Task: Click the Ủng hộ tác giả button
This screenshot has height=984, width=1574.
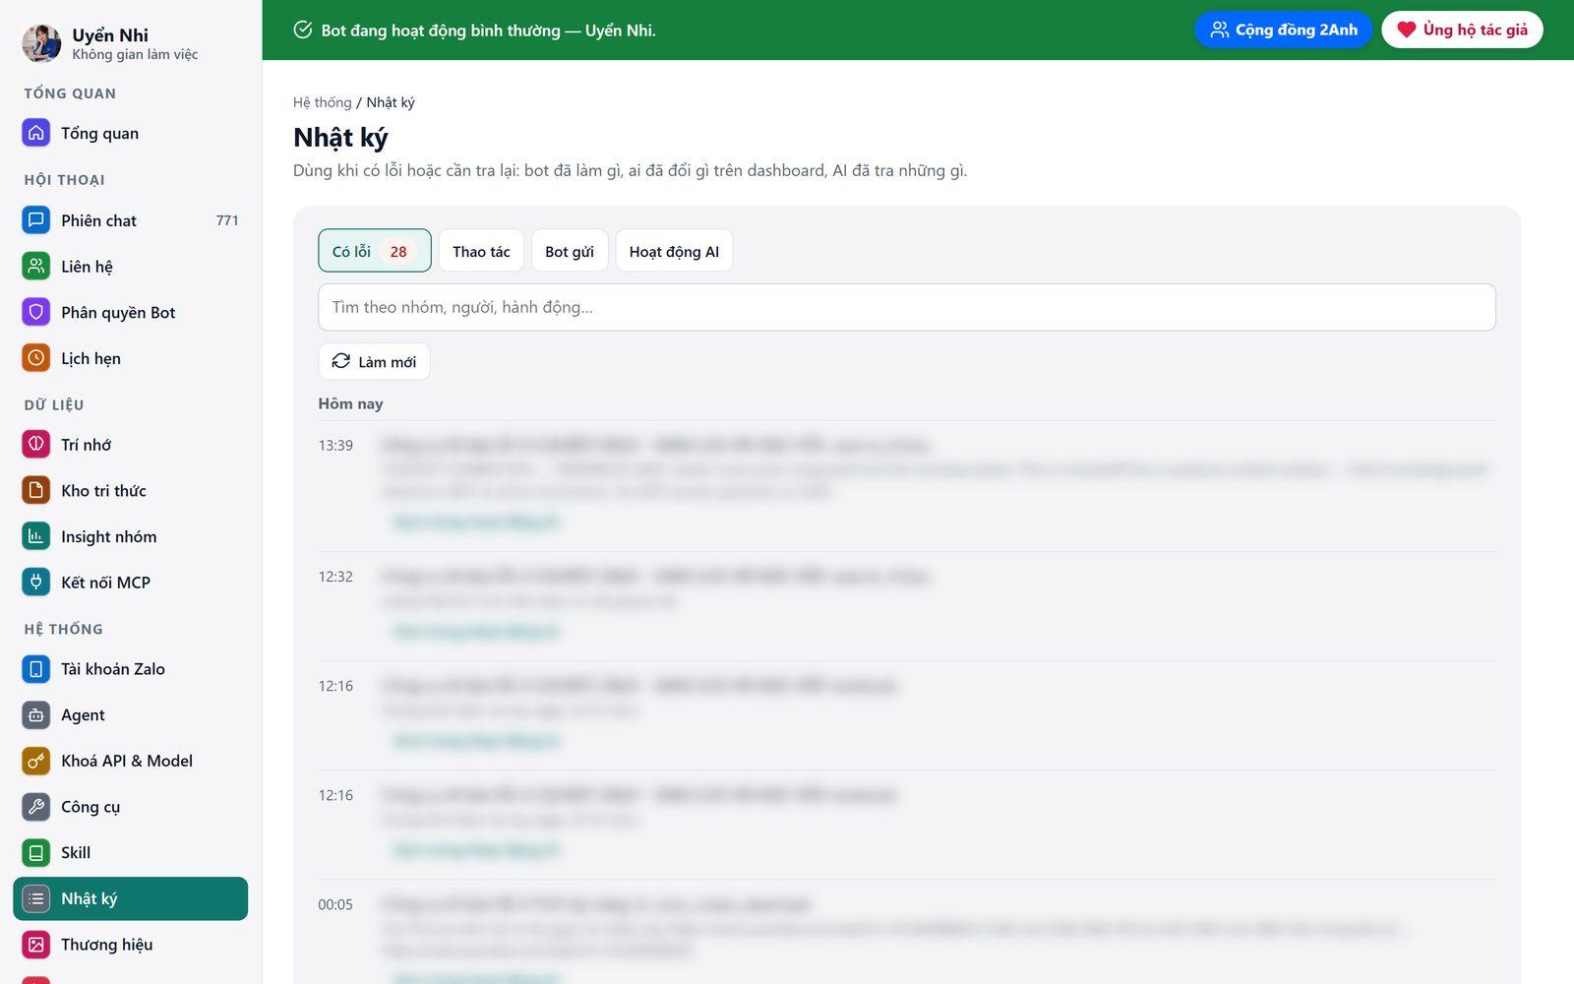Action: (x=1462, y=30)
